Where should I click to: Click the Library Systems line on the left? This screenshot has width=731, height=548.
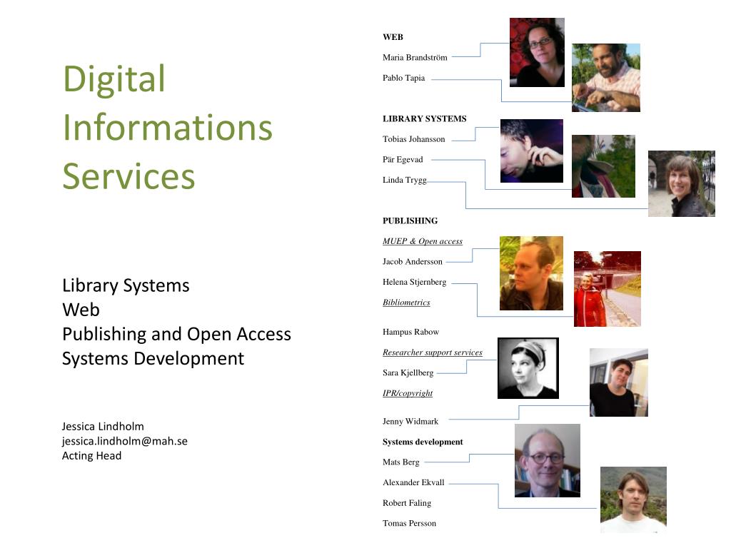click(x=126, y=285)
